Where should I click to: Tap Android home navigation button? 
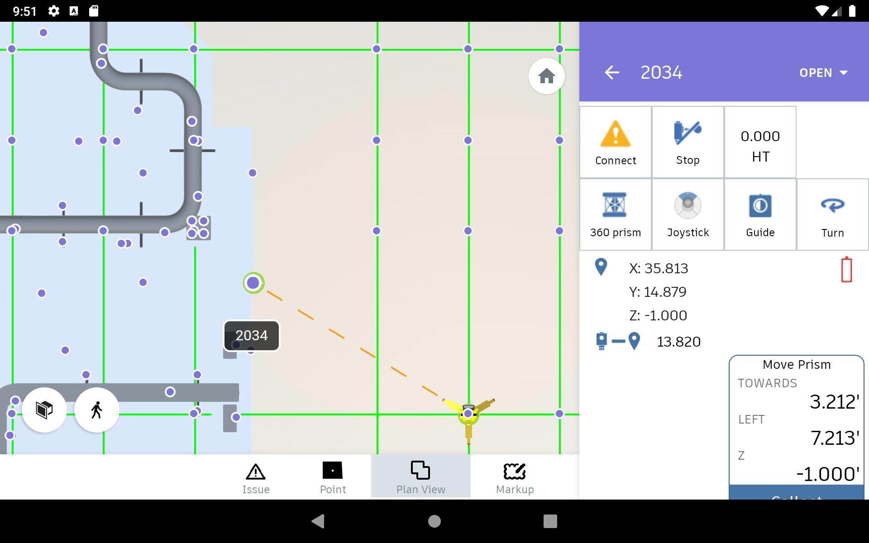434,521
